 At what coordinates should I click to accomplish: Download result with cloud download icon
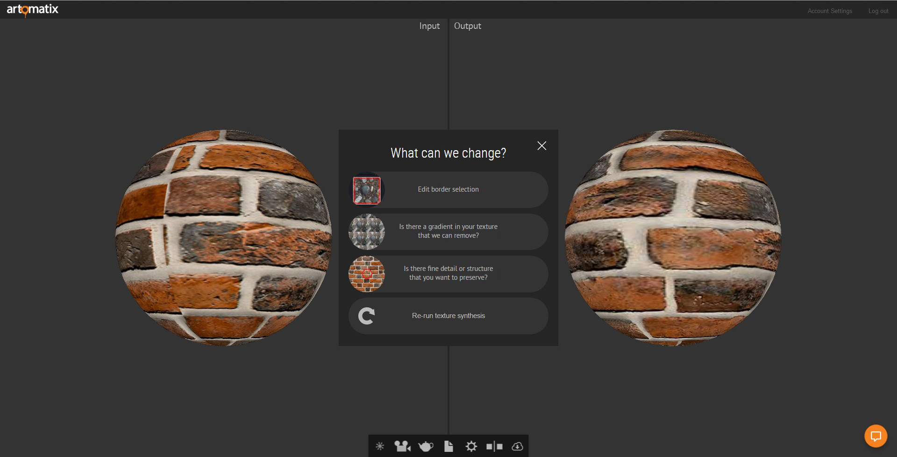tap(517, 446)
